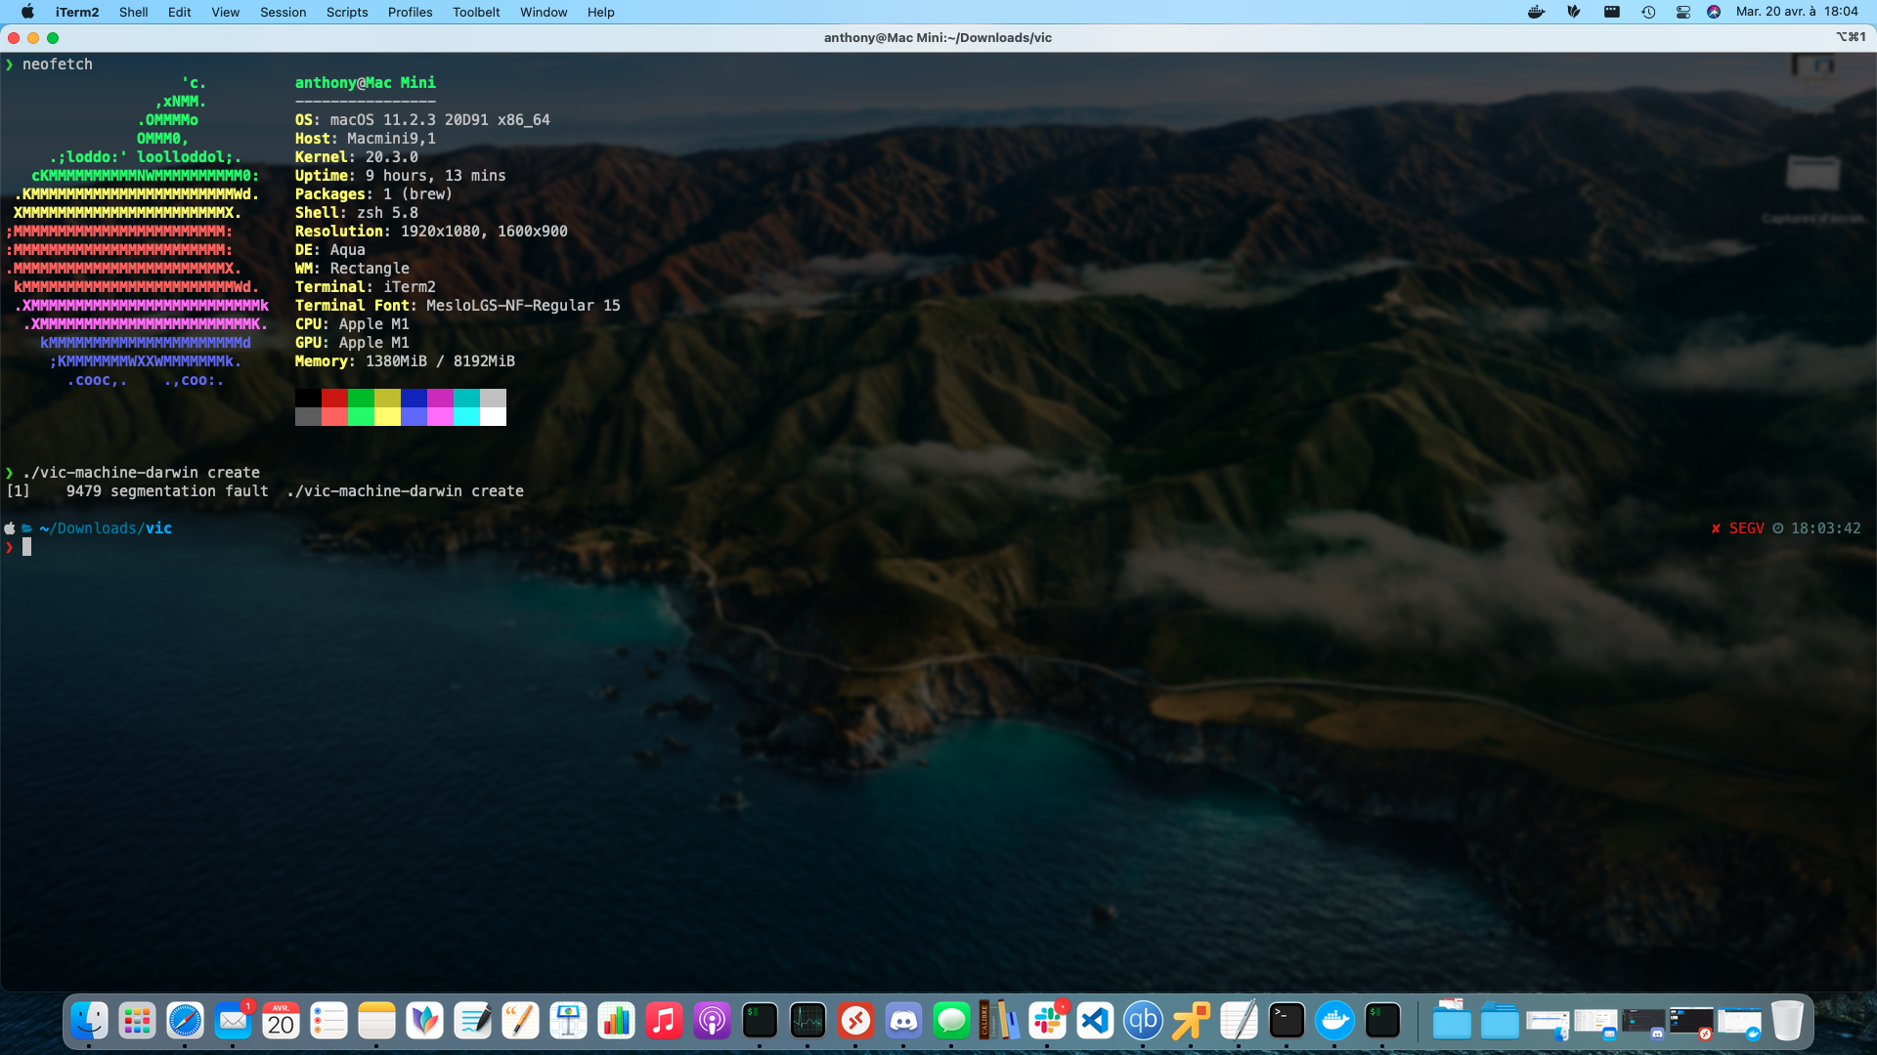Image resolution: width=1877 pixels, height=1055 pixels.
Task: Launch Slack from the Dock
Action: tap(1047, 1021)
